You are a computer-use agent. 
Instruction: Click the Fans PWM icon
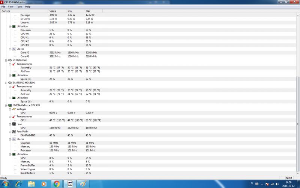point(14,132)
